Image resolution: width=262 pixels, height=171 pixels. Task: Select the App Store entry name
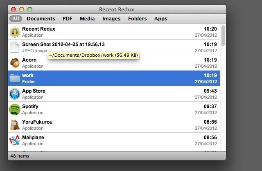[x=34, y=91]
